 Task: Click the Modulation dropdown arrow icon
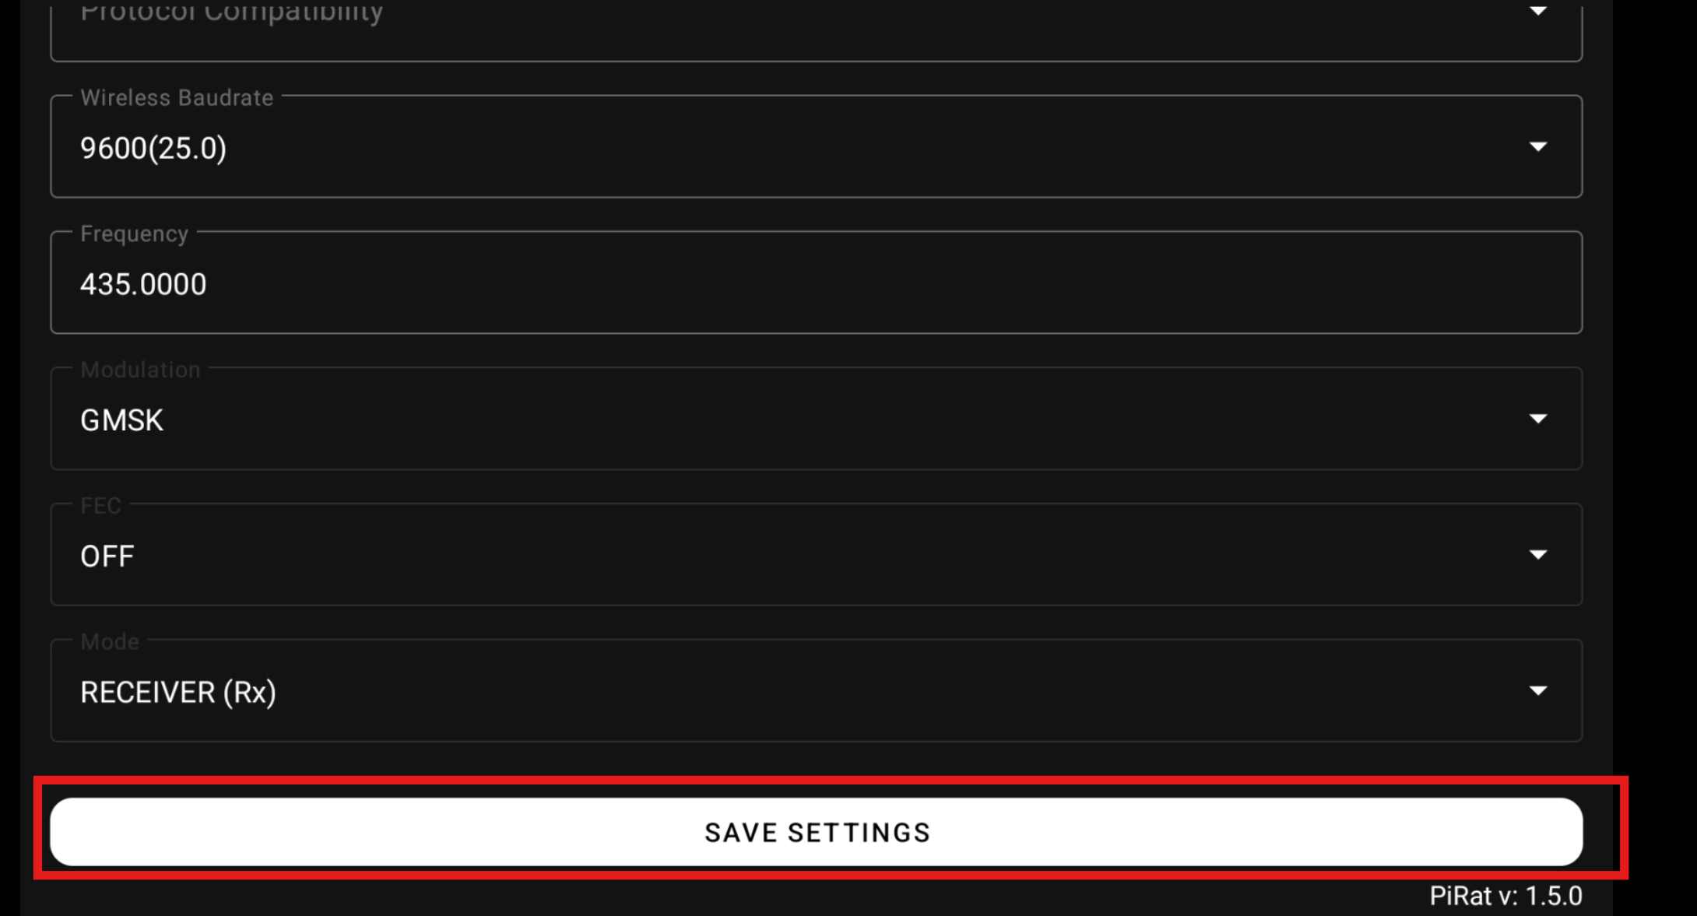[1537, 419]
